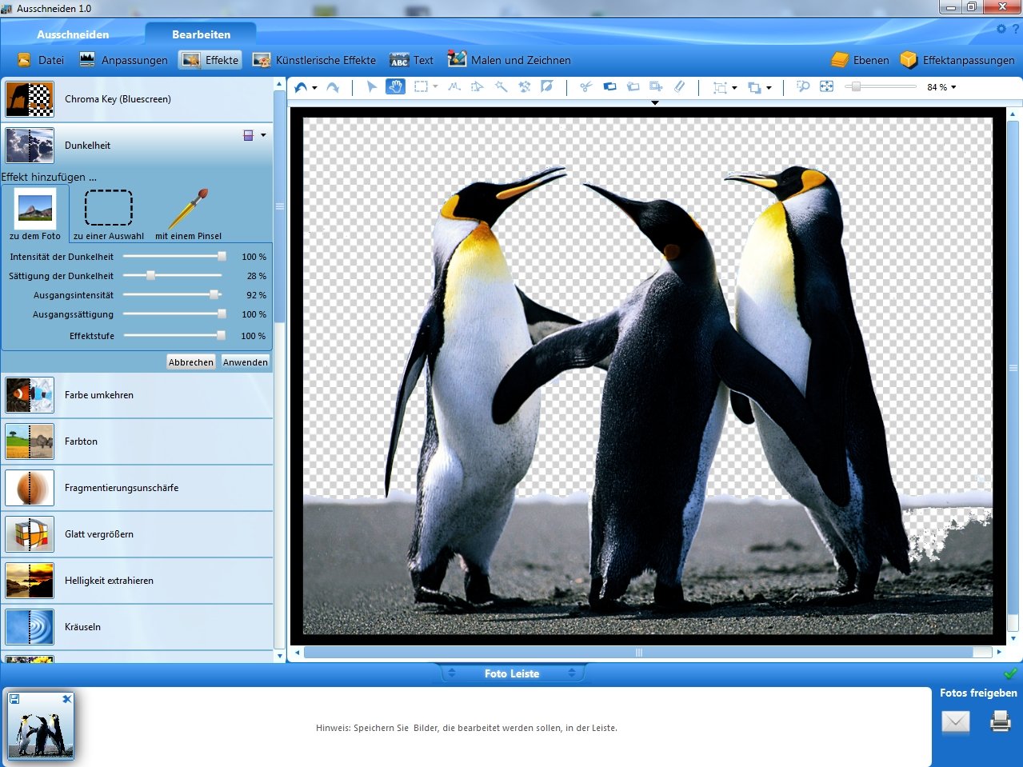
Task: Select the rectangular marquee selection tool
Action: pyautogui.click(x=421, y=86)
